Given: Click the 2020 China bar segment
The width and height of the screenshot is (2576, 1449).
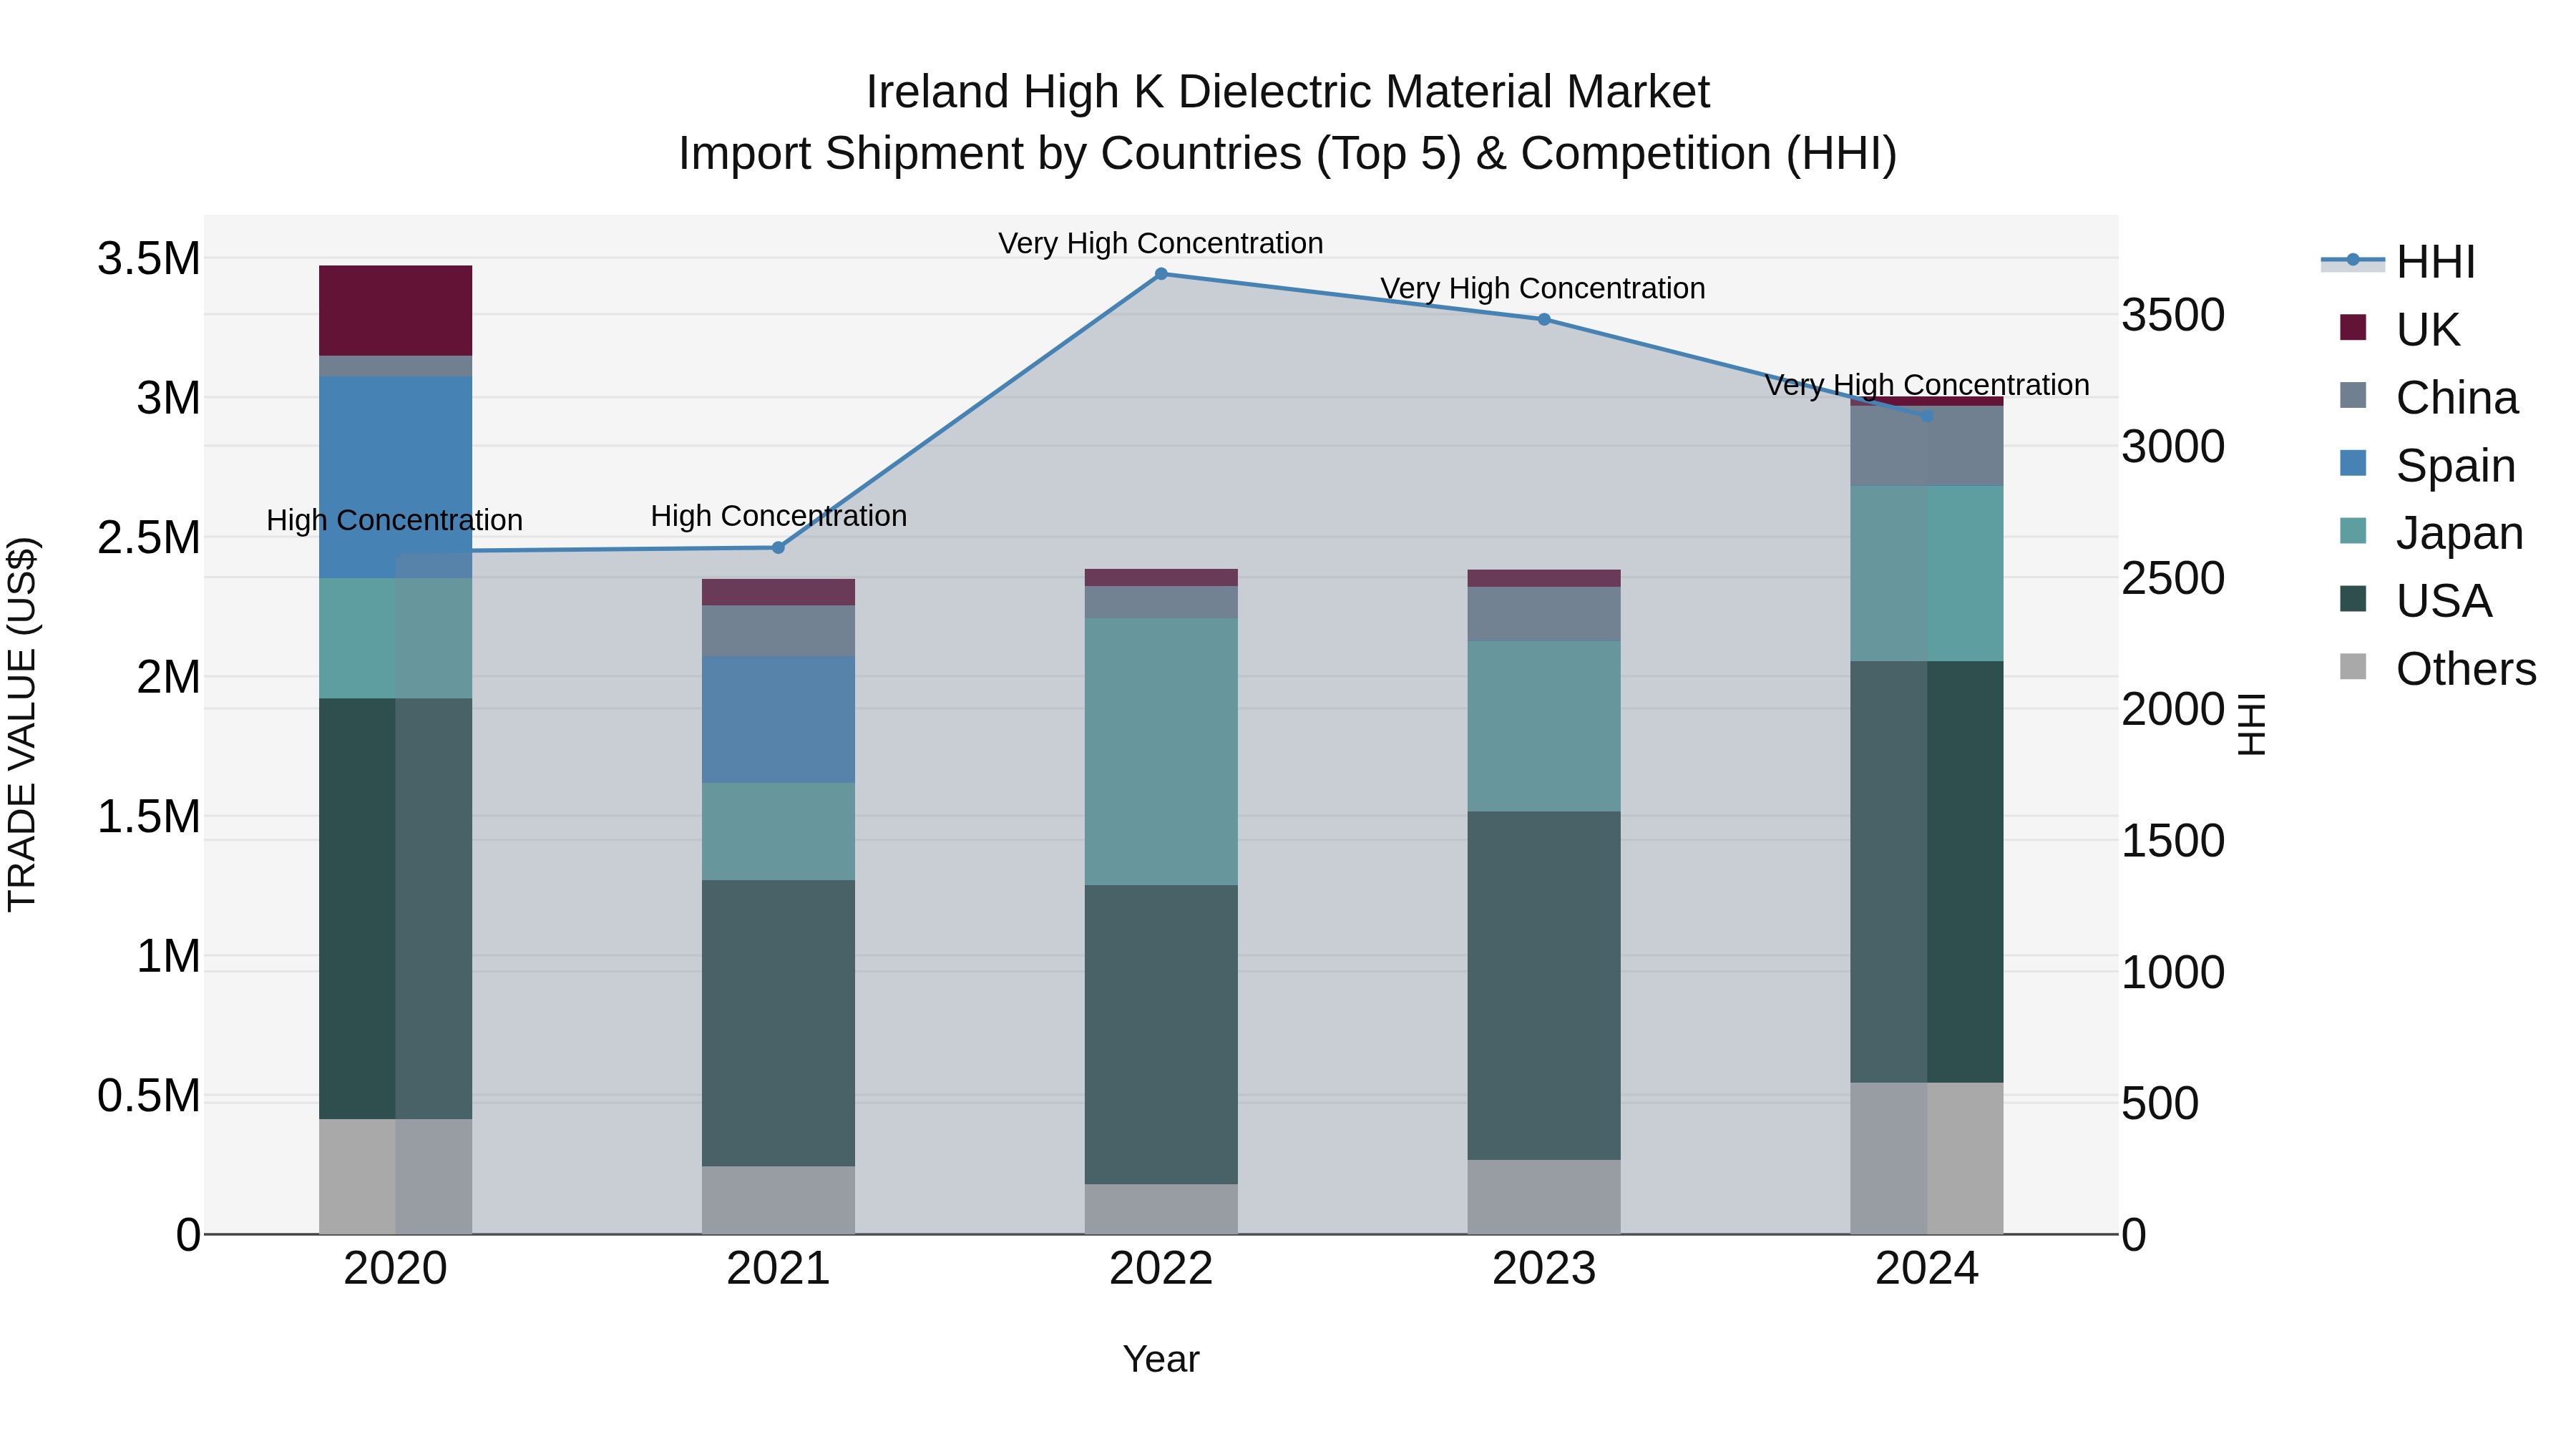Looking at the screenshot, I should 395,366.
